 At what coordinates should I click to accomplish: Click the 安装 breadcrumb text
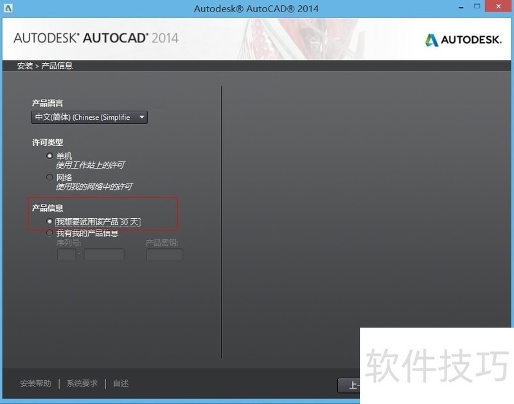click(x=25, y=66)
